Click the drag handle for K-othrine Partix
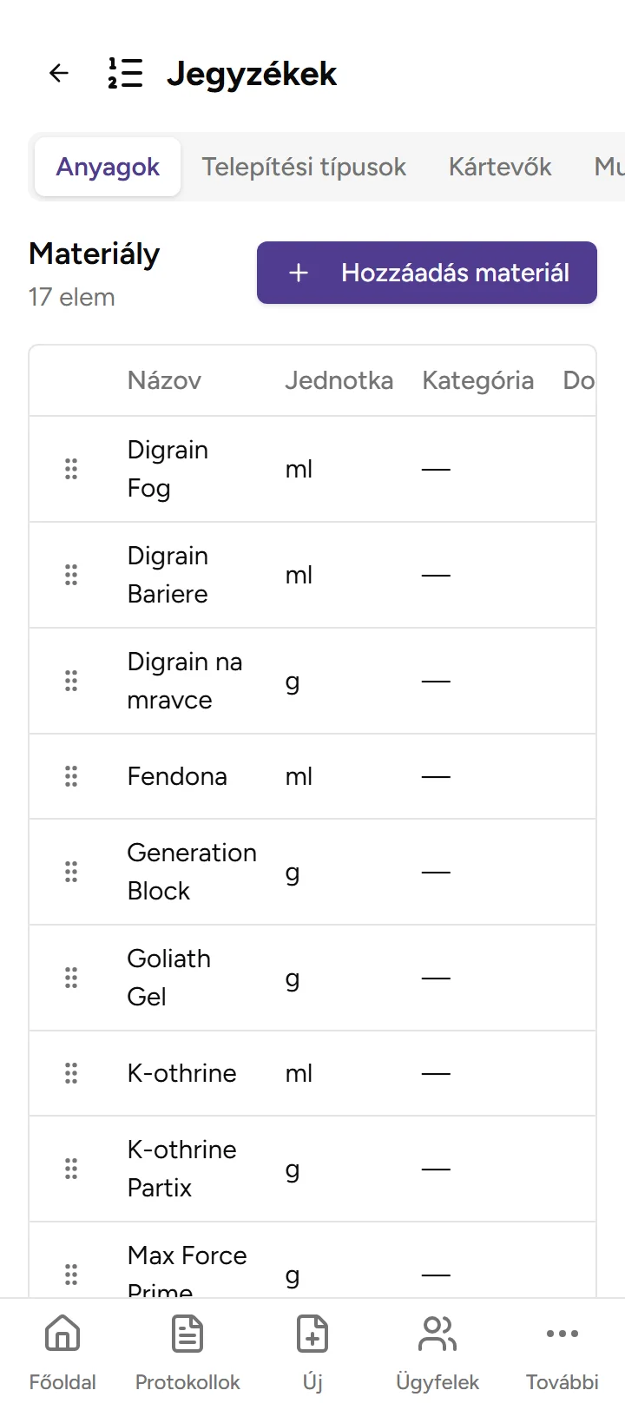The height and width of the screenshot is (1410, 625). click(71, 1169)
